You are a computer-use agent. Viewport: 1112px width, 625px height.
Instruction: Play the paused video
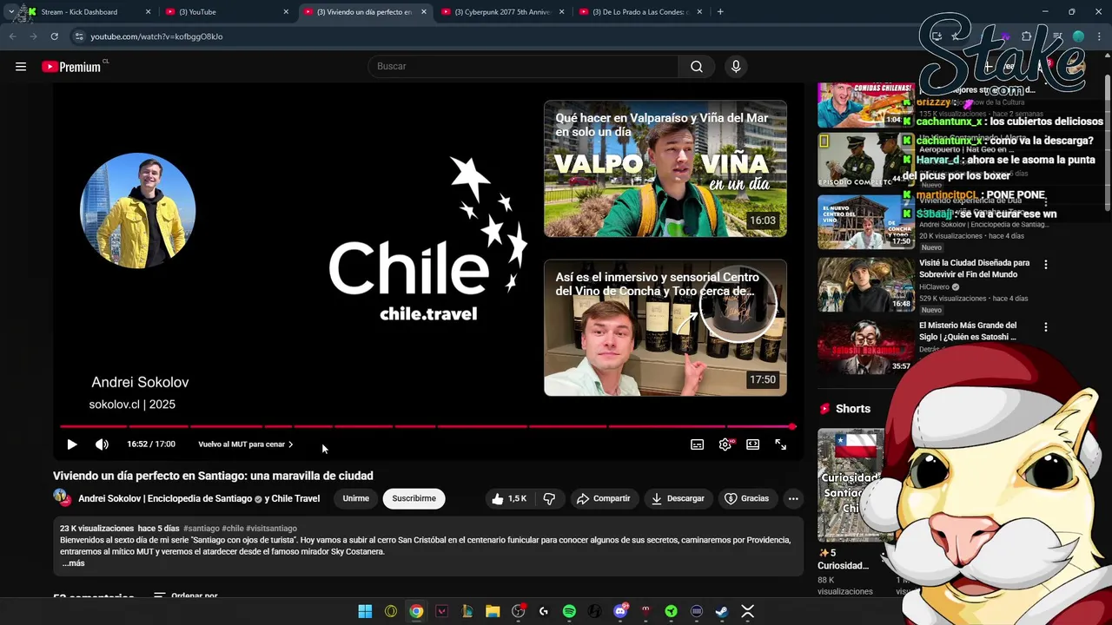click(72, 444)
